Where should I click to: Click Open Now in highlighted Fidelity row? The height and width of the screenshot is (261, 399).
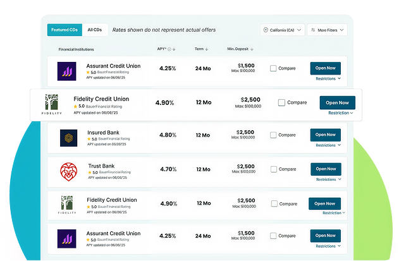(x=338, y=103)
